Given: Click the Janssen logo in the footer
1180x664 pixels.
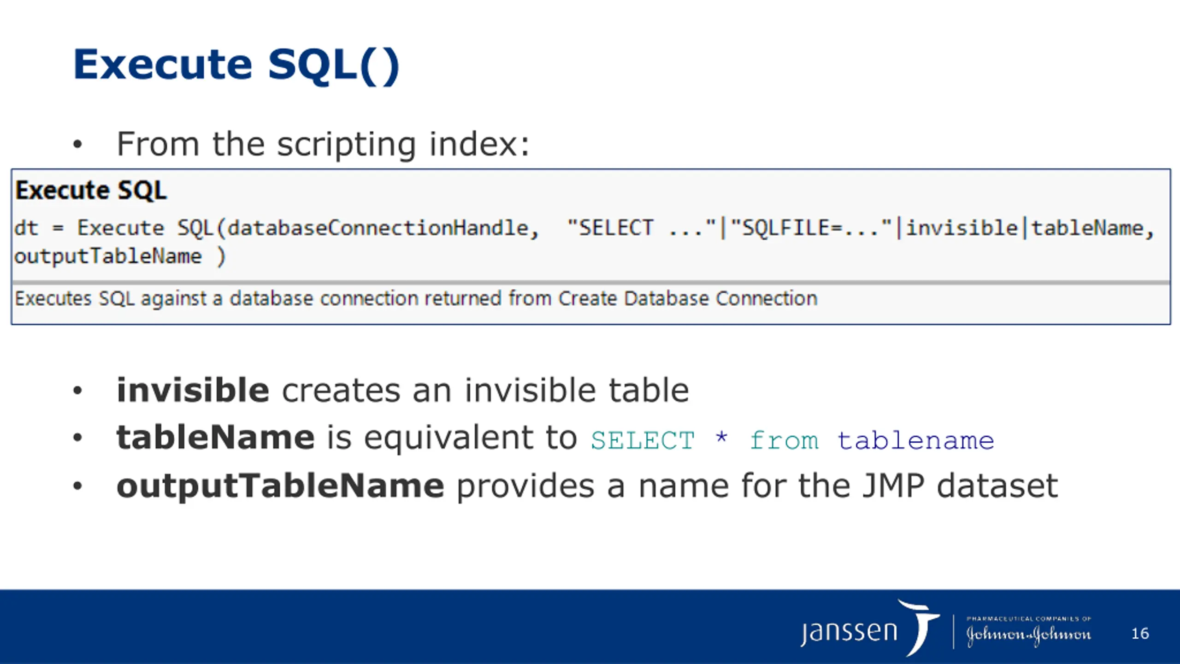Looking at the screenshot, I should [x=869, y=628].
